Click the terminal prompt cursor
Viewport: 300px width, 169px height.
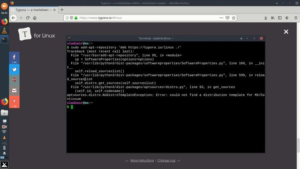click(x=72, y=107)
